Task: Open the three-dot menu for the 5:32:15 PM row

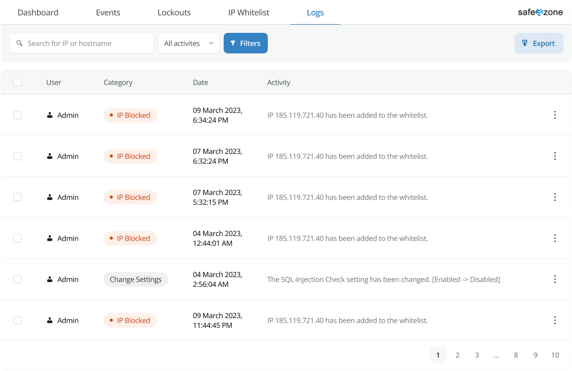Action: point(555,197)
